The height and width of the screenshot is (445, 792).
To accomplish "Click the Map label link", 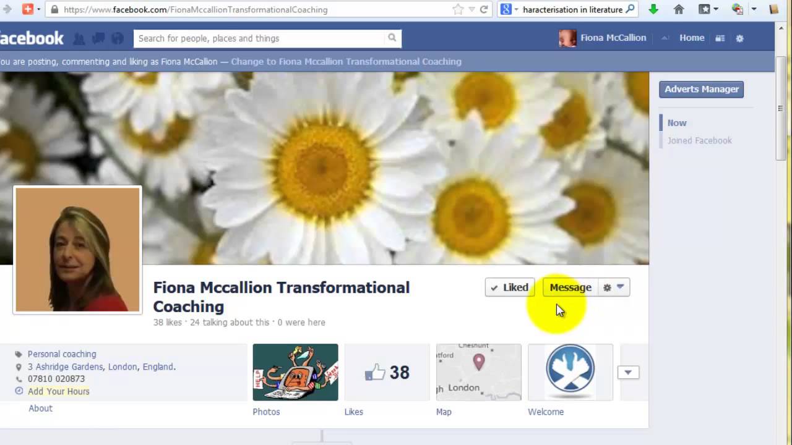I will (x=444, y=412).
